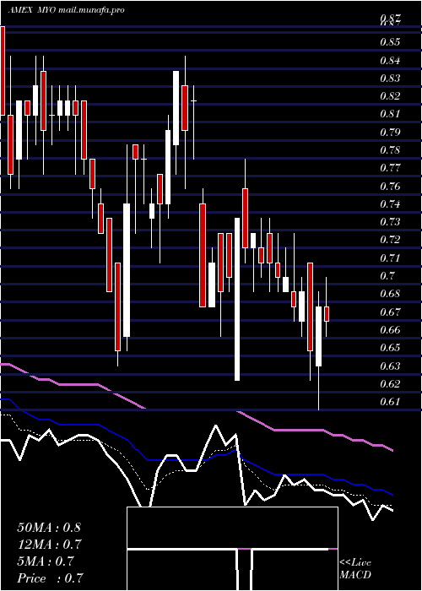Pick the 0.63 price axis label
422x591 pixels.
pos(390,366)
